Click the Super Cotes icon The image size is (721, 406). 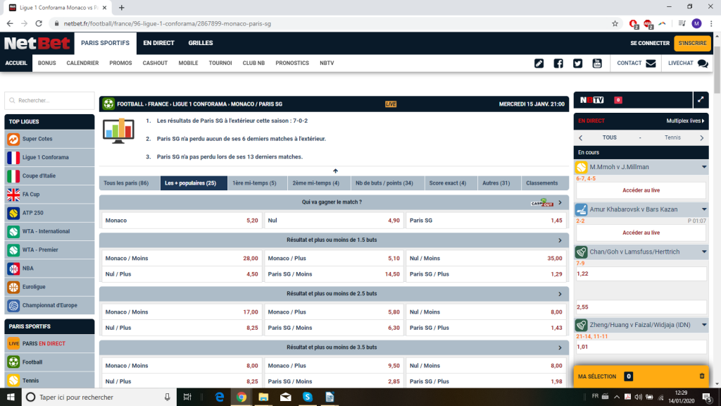coord(13,139)
